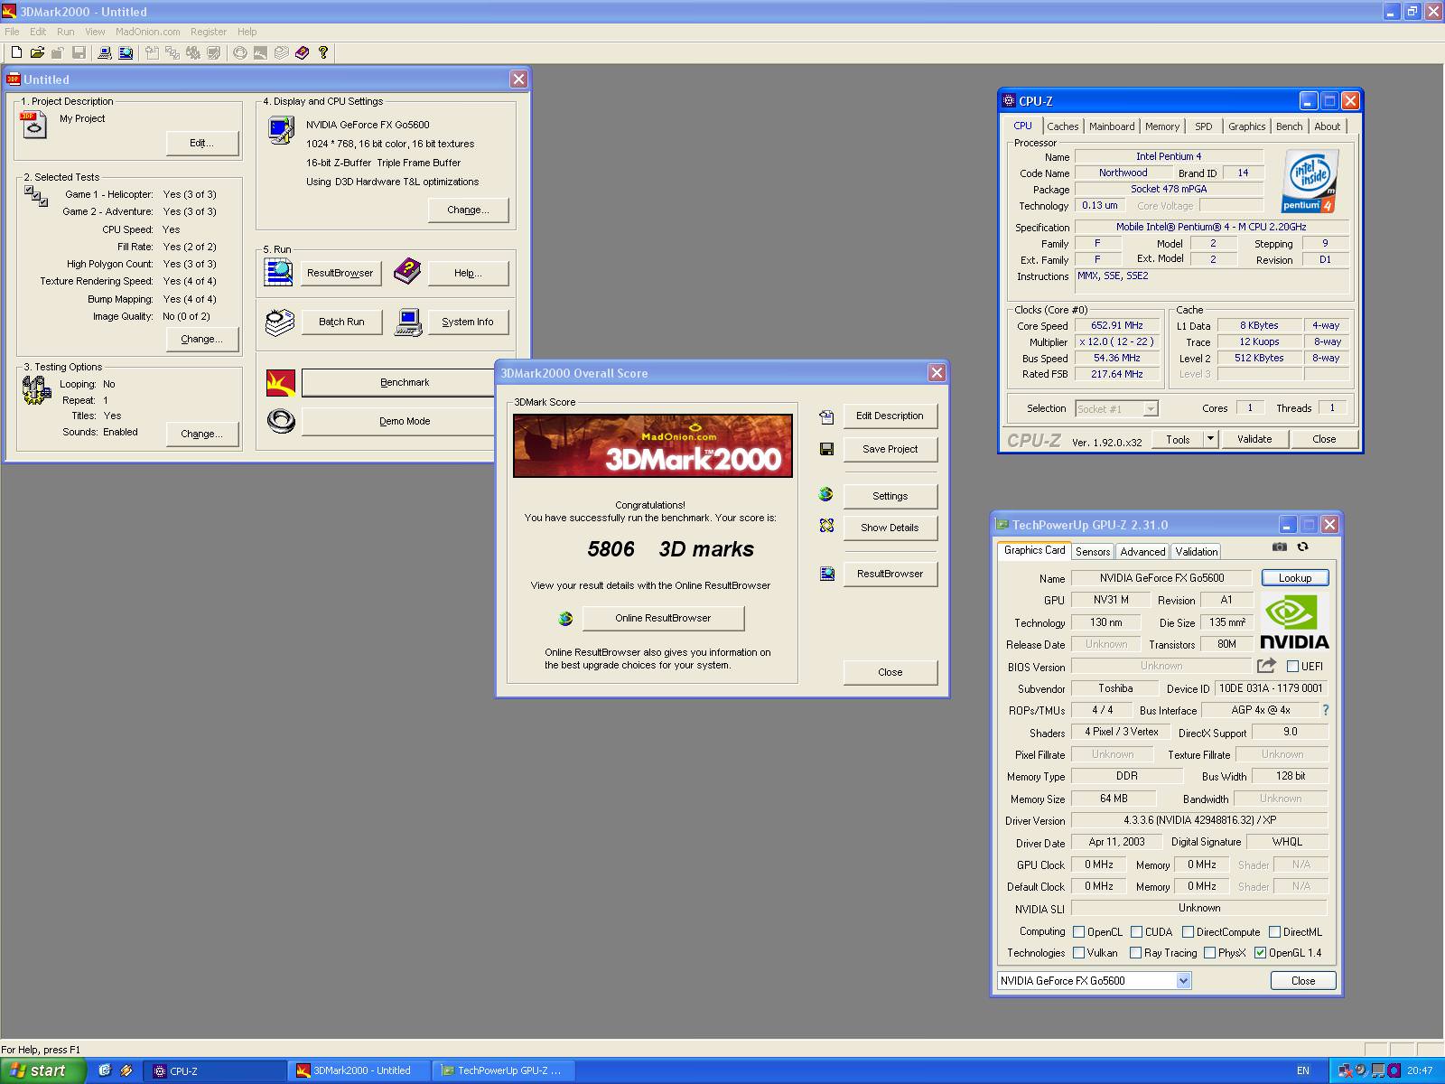This screenshot has height=1084, width=1445.
Task: Click the Show Details grid icon
Action: [826, 526]
